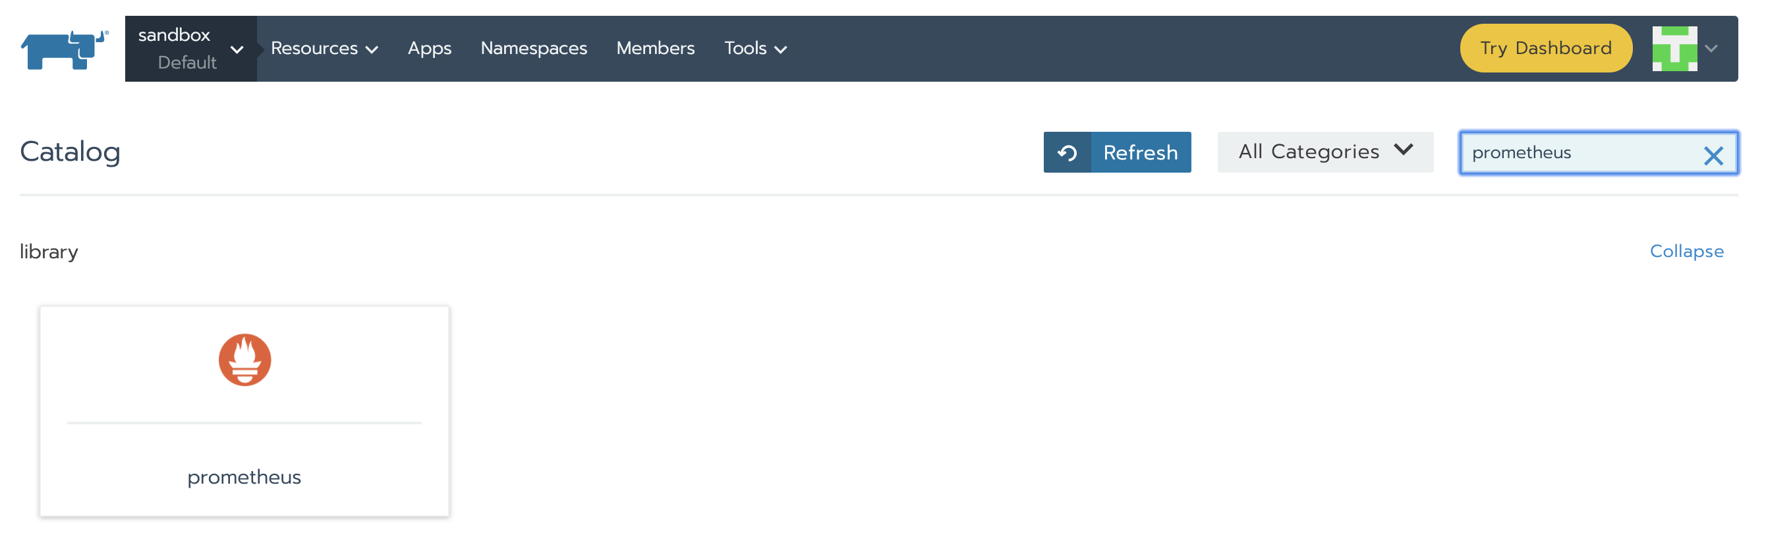
Task: Open the All Categories dropdown
Action: point(1324,152)
